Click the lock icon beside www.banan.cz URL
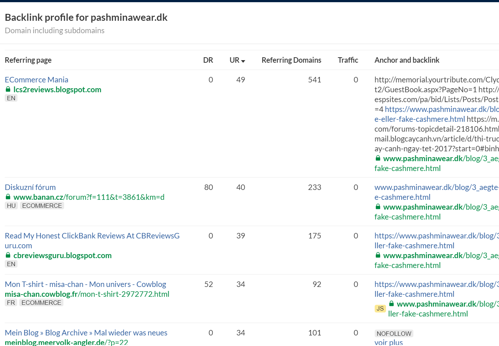The height and width of the screenshot is (346, 499). click(8, 197)
